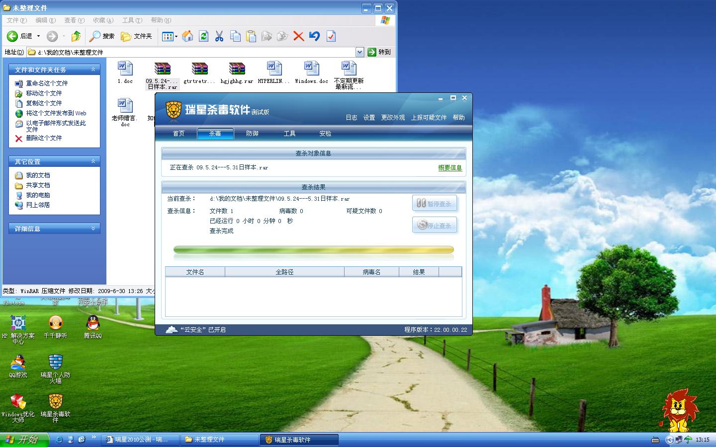716x447 pixels.
Task: Open the 查看(V) menu in Explorer
Action: [x=74, y=20]
